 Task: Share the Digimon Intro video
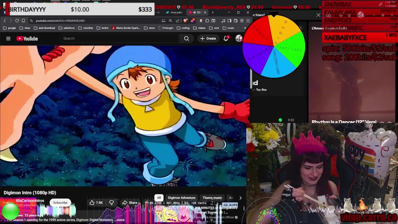[130, 203]
